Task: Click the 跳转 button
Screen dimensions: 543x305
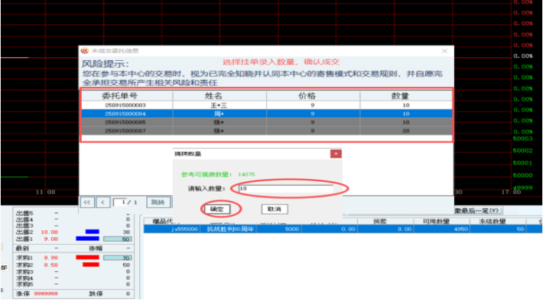Action: tap(158, 202)
